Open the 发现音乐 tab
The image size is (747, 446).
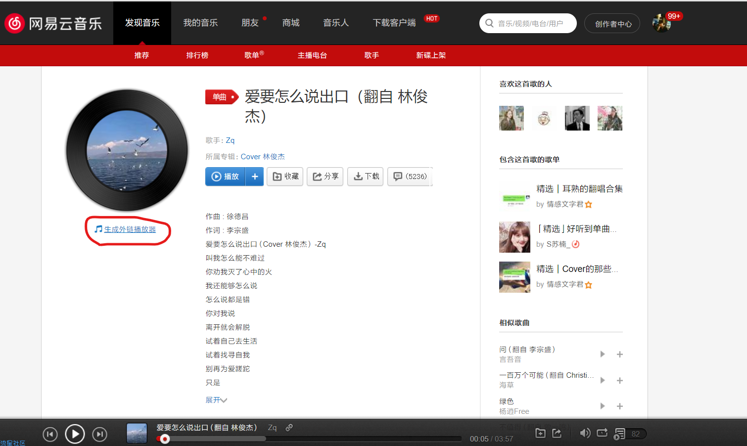[142, 23]
